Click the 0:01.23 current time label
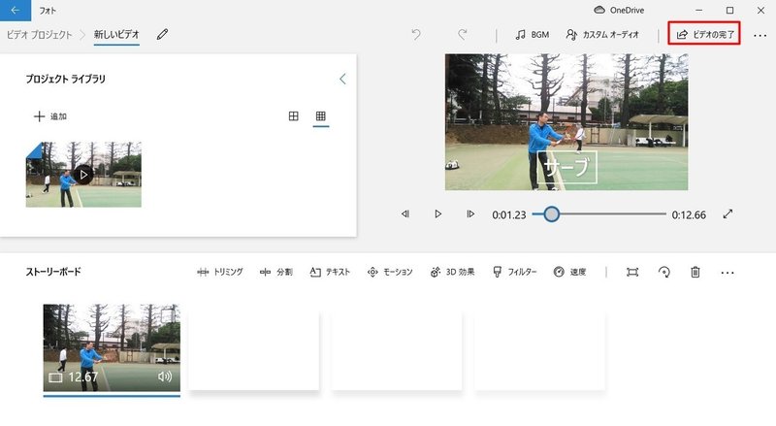The height and width of the screenshot is (426, 776). coord(508,214)
